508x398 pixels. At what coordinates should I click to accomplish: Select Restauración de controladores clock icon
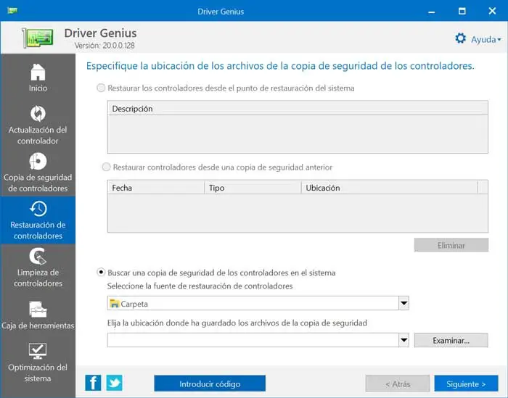click(38, 209)
